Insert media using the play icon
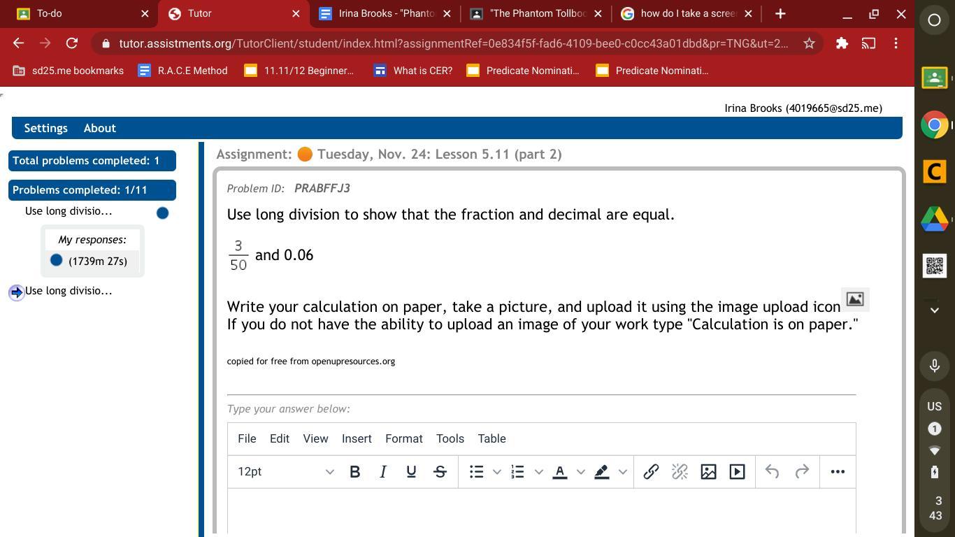 click(x=737, y=472)
